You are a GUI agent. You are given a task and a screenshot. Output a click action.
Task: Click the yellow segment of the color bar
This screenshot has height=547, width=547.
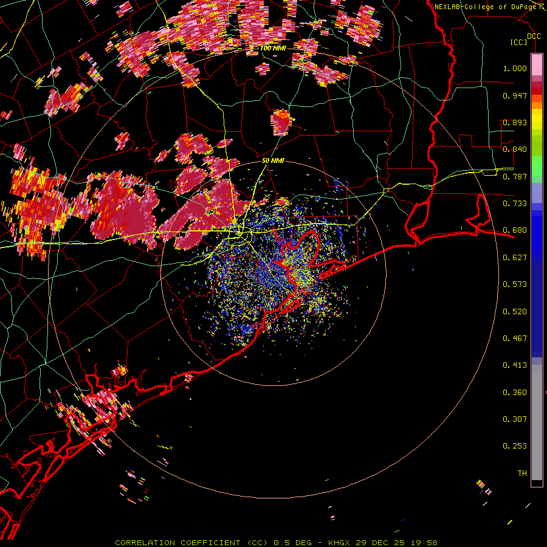537,120
